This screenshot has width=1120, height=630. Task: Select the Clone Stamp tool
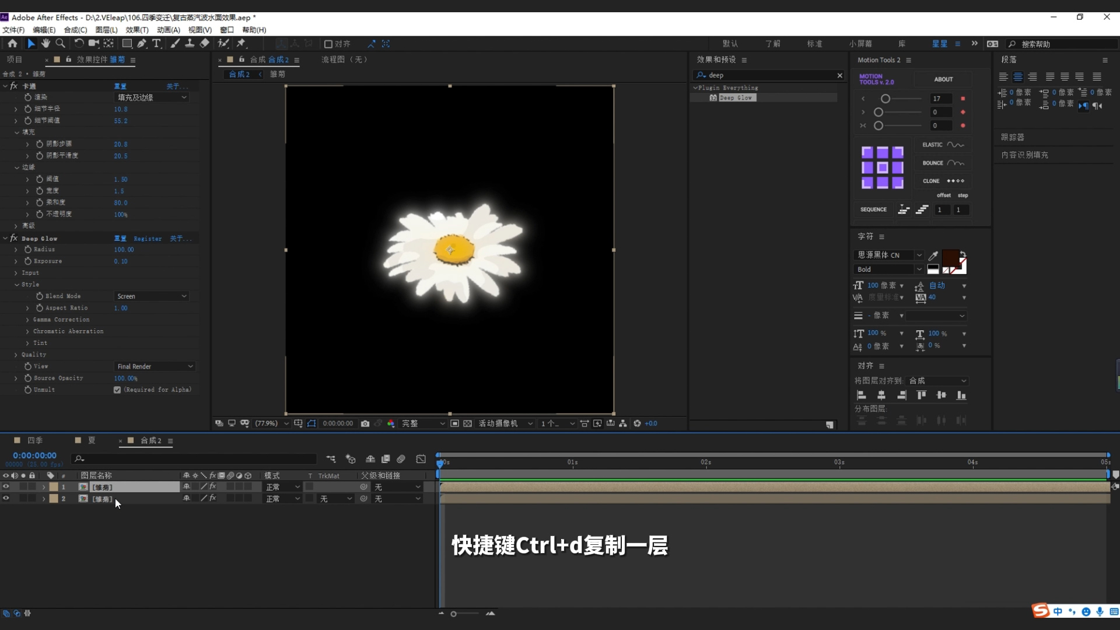(190, 43)
